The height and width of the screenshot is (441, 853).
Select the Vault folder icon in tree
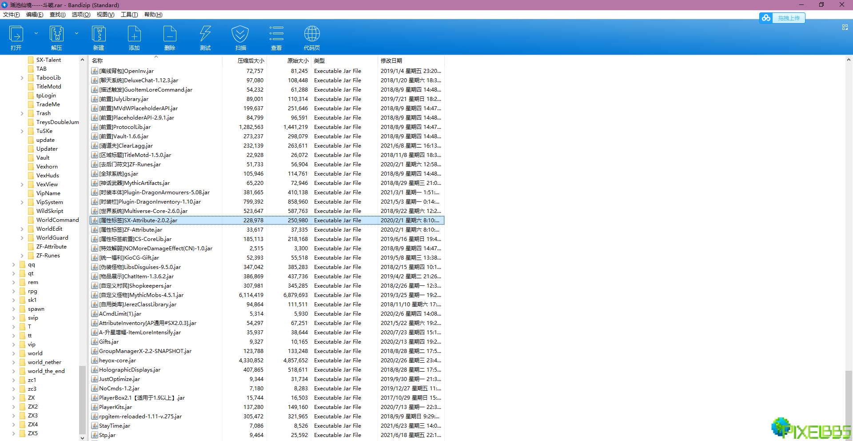click(x=31, y=158)
